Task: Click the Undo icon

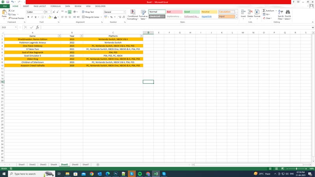Action: 13,2
